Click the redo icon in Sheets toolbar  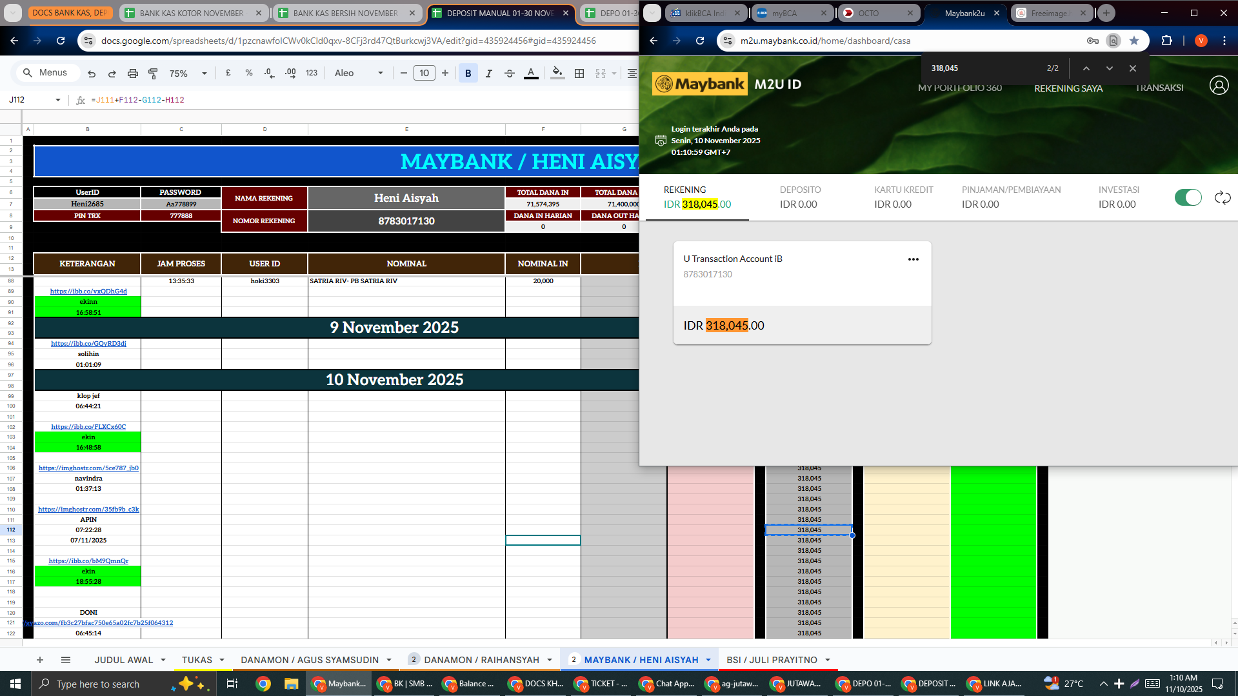point(112,74)
